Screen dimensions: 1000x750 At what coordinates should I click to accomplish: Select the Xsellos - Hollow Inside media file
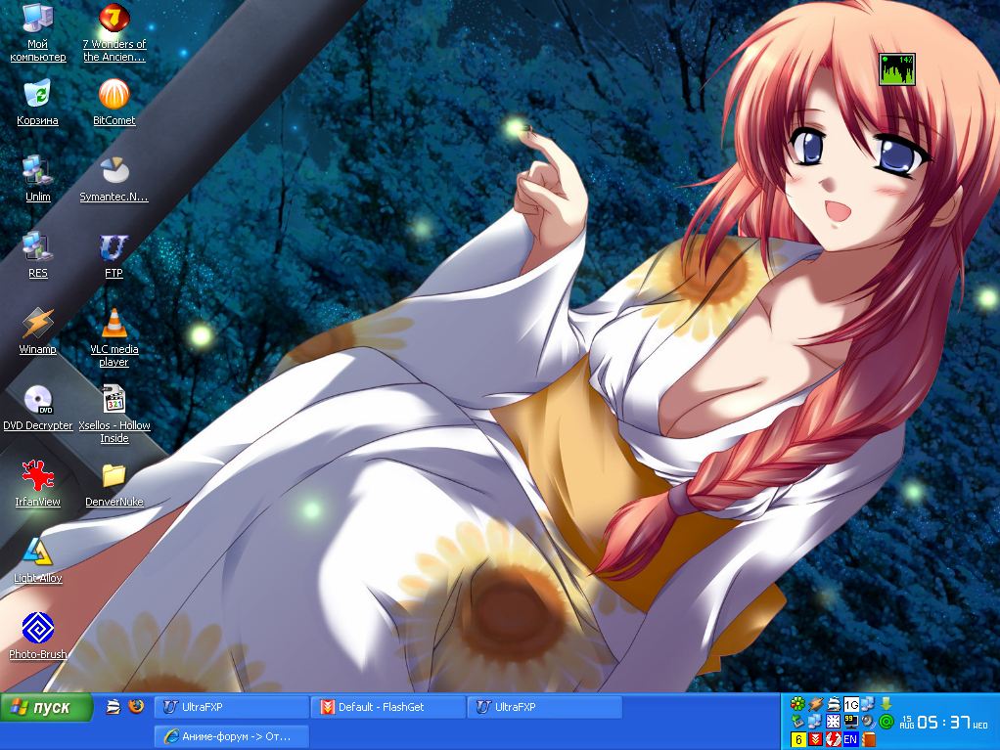click(x=114, y=415)
